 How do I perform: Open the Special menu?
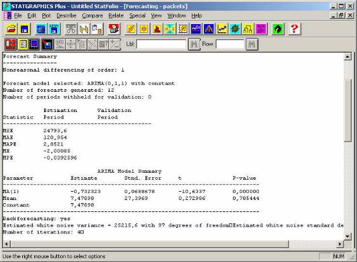click(137, 15)
